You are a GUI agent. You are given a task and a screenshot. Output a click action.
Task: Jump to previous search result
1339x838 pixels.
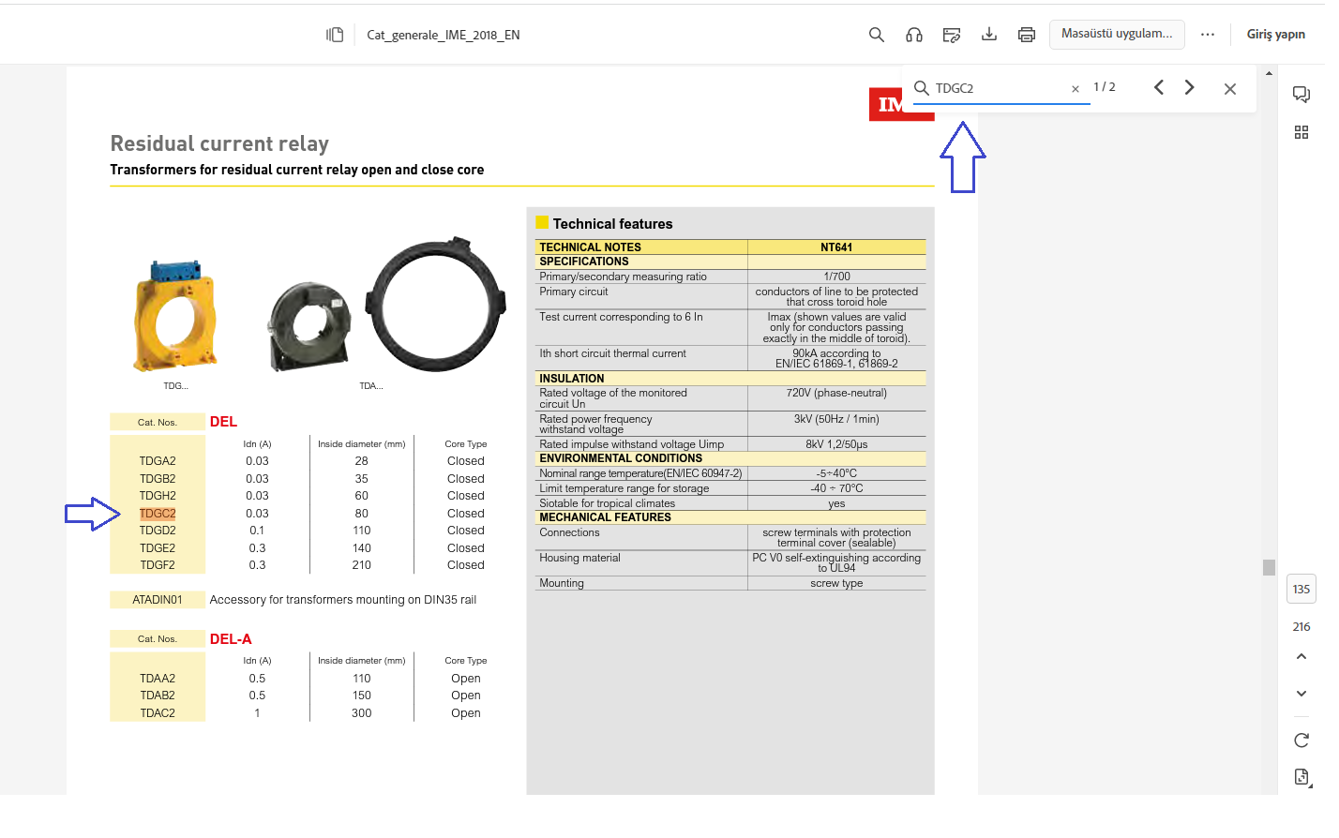tap(1159, 87)
